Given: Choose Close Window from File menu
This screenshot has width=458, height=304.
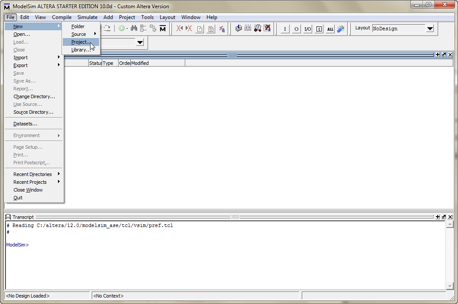Looking at the screenshot, I should point(34,190).
